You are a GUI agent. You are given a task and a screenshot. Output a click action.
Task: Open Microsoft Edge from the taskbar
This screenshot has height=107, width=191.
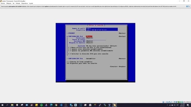(51, 105)
